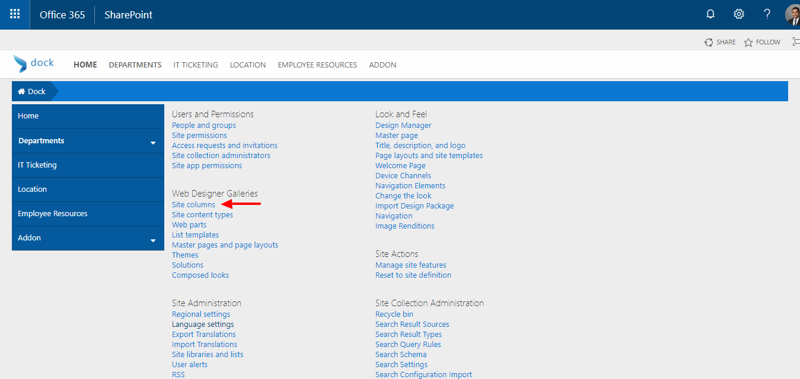Share this site
Image resolution: width=800 pixels, height=379 pixels.
pyautogui.click(x=719, y=41)
